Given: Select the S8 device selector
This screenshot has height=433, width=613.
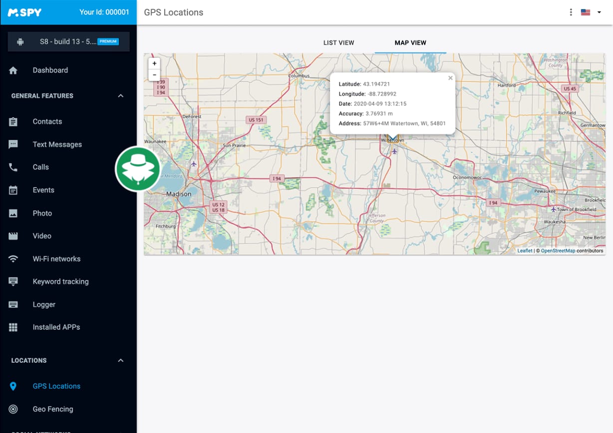Looking at the screenshot, I should (x=68, y=42).
